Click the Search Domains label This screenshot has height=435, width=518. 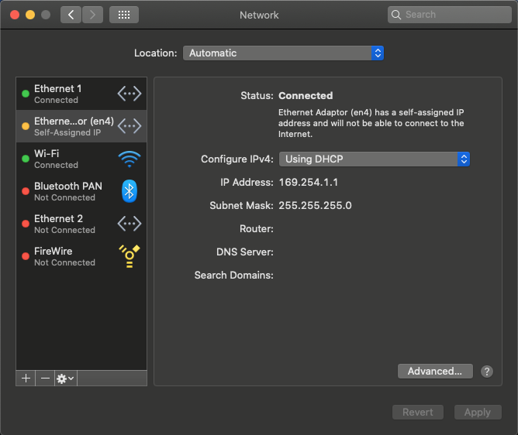[x=234, y=275]
